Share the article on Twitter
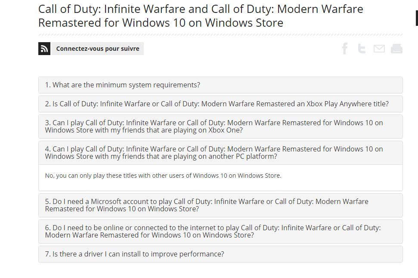The image size is (418, 278). coord(362,49)
